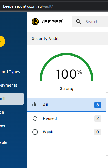Viewport: 108px width, 168px height.
Task: Click the bar chart icon beside All
Action: tap(34, 104)
